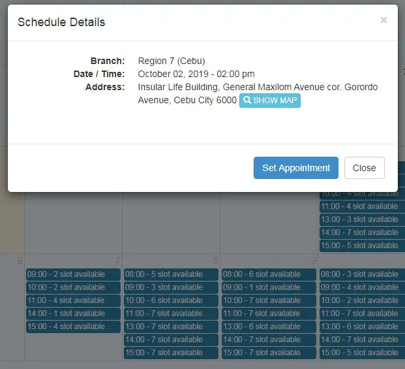Choose the 08:00 - 5 slot available slot
405x369 pixels.
click(x=171, y=274)
